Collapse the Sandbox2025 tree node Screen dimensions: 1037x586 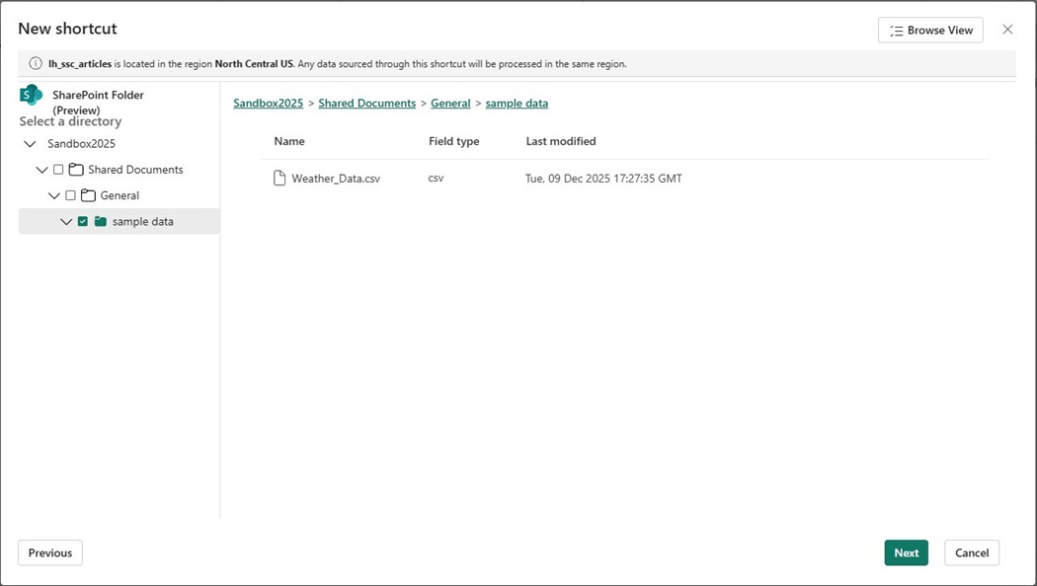30,144
